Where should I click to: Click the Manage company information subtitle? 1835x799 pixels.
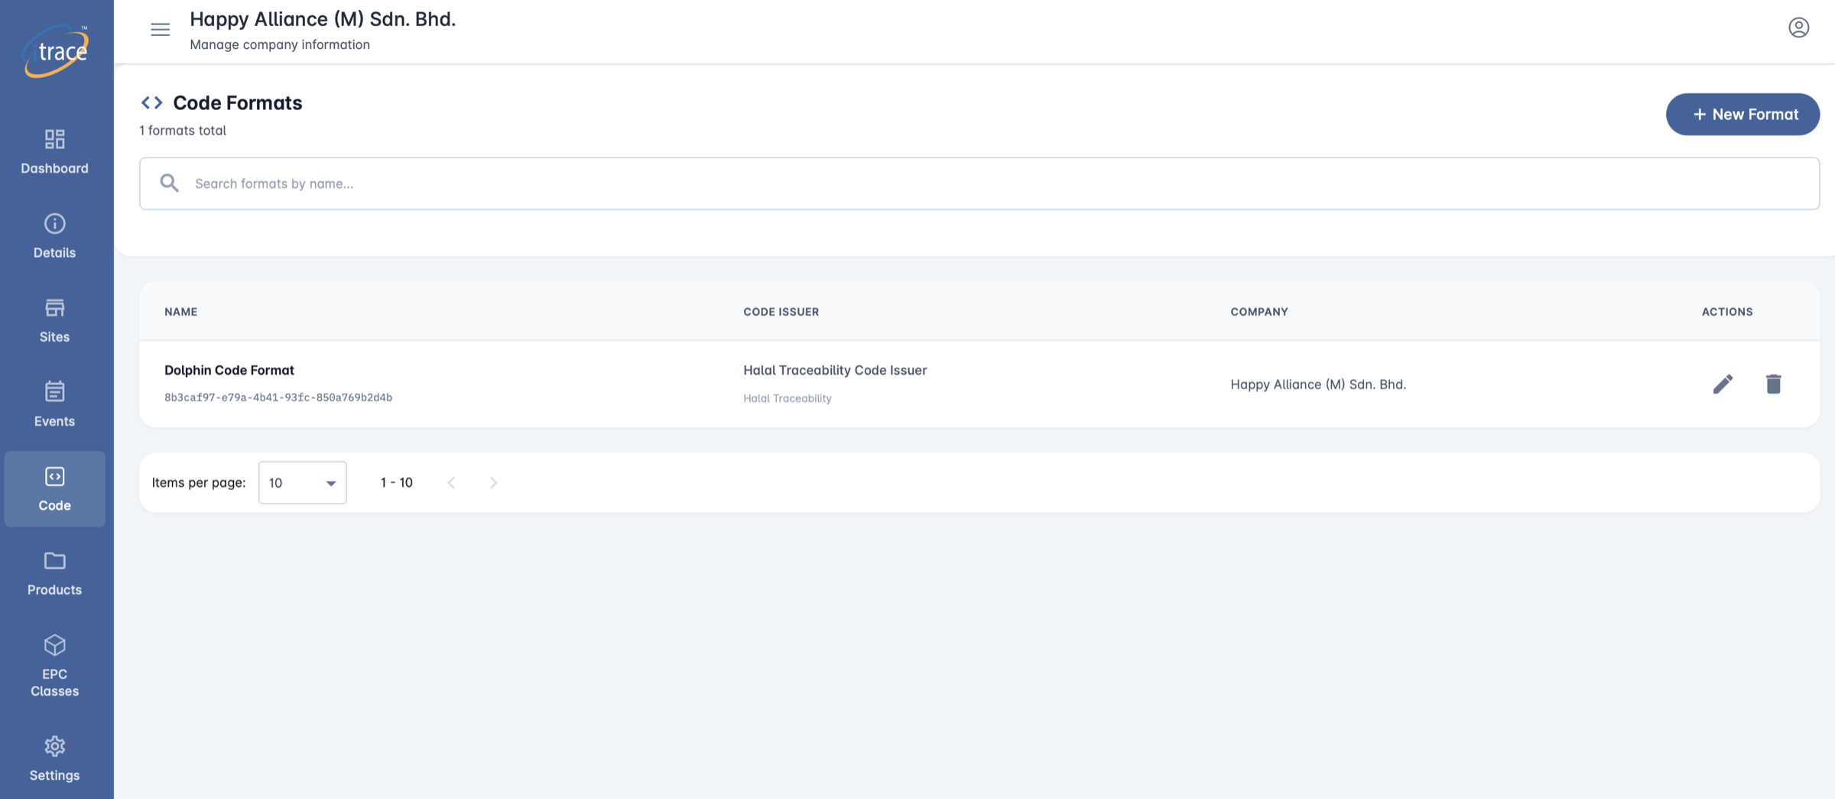tap(280, 44)
